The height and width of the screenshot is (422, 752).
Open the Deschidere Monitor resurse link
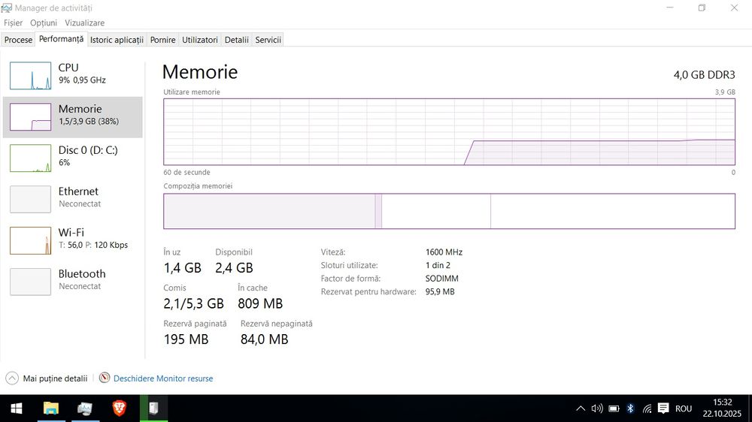(x=163, y=378)
